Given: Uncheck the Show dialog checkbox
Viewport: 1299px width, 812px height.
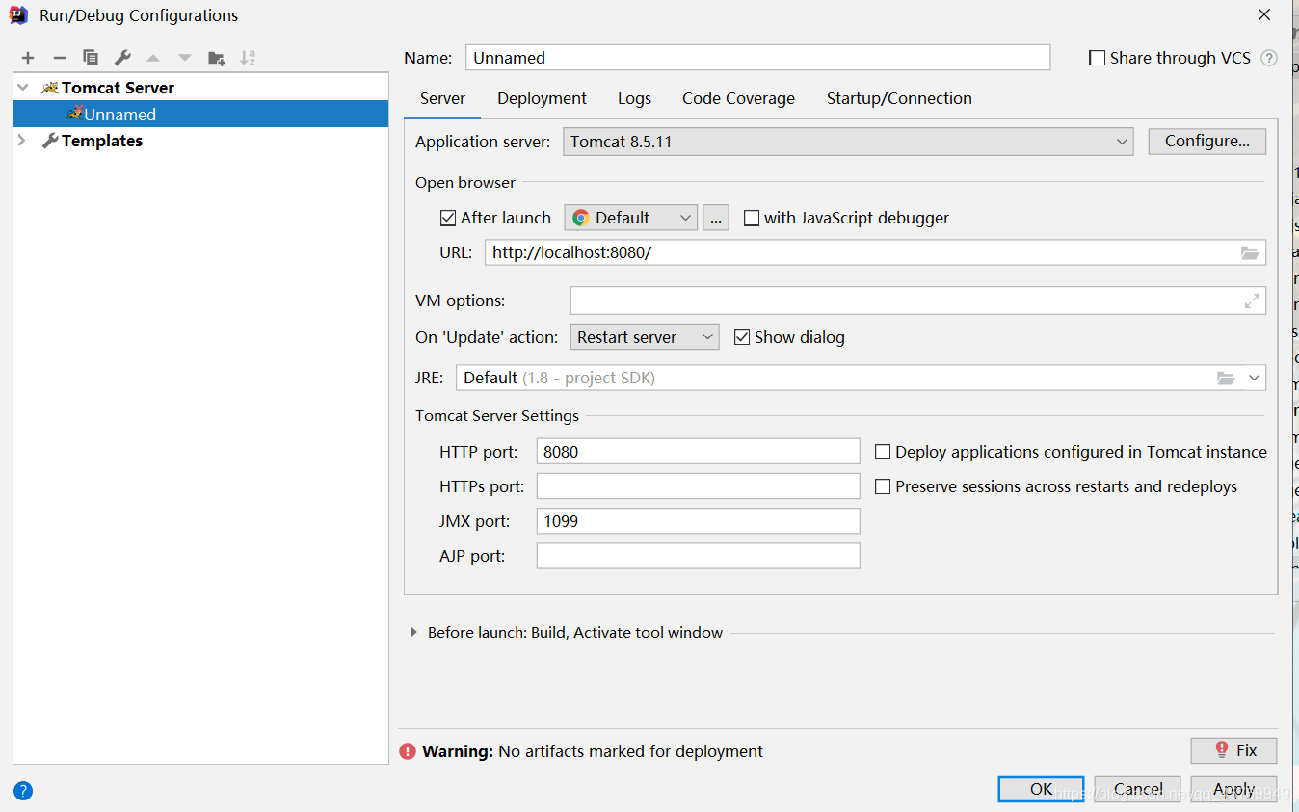Looking at the screenshot, I should [742, 337].
